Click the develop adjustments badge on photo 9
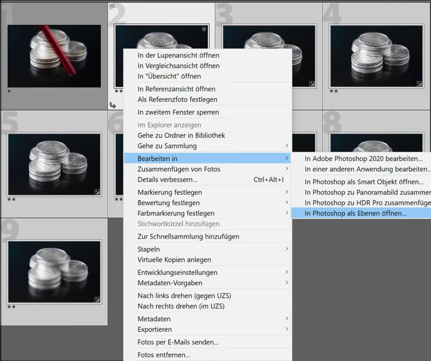This screenshot has width=431, height=361. click(x=97, y=300)
